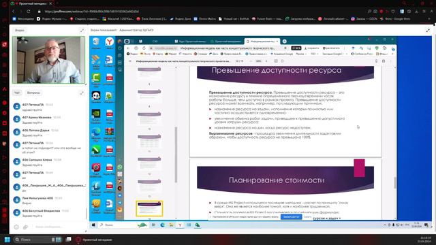Open the Почта Mail.ru bookmark
436x245 pixels.
[204, 19]
